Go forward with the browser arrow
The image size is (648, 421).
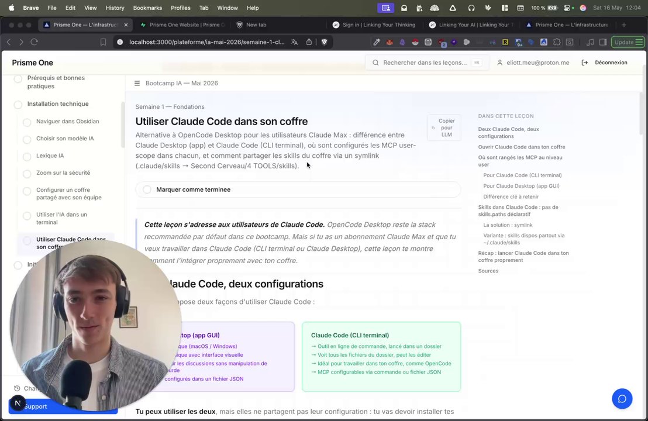pos(21,42)
